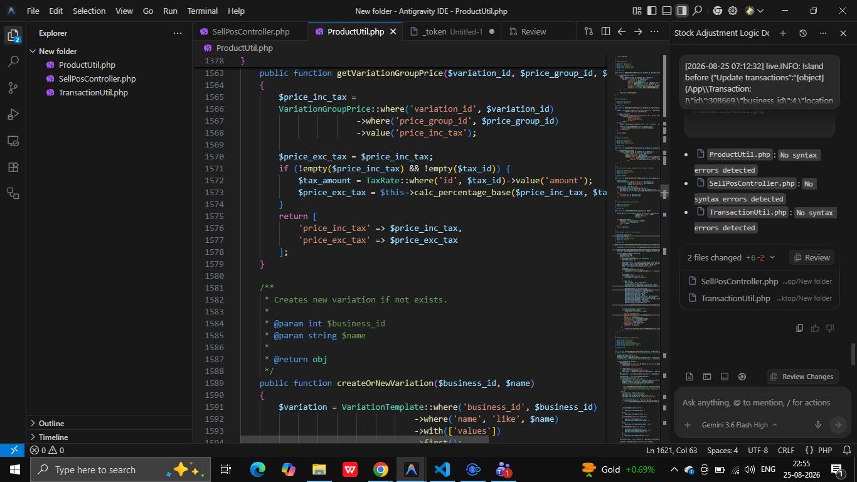857x482 pixels.
Task: Open the Terminal menu
Action: (x=203, y=11)
